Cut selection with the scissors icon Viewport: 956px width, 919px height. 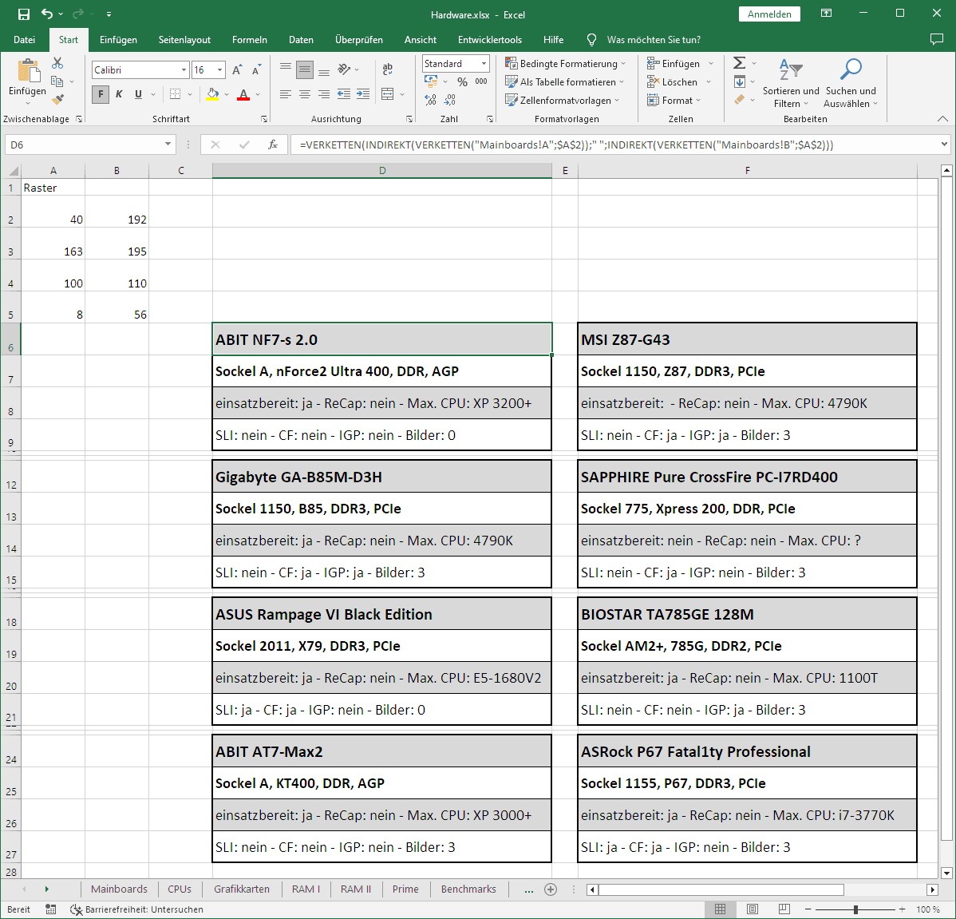coord(57,63)
